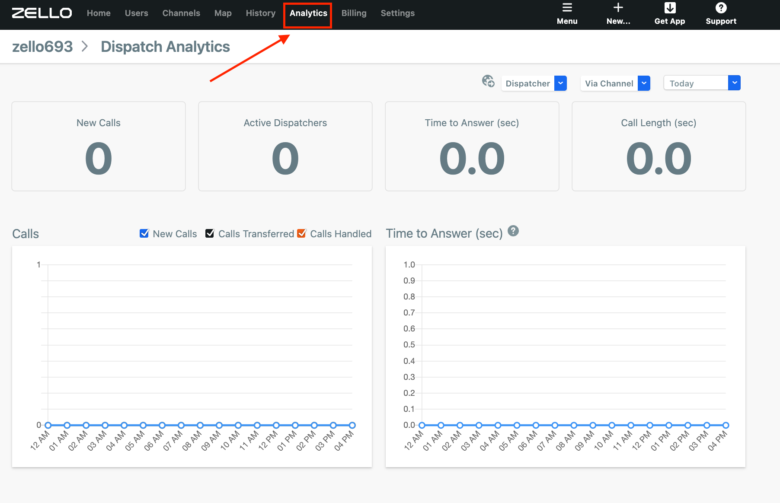Click the Dispatch Analytics breadcrumb title
Viewport: 780px width, 503px height.
coord(165,46)
